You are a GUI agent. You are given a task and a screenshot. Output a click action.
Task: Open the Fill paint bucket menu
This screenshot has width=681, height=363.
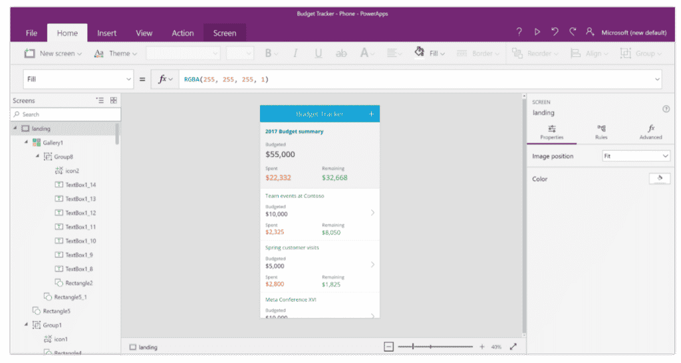429,53
